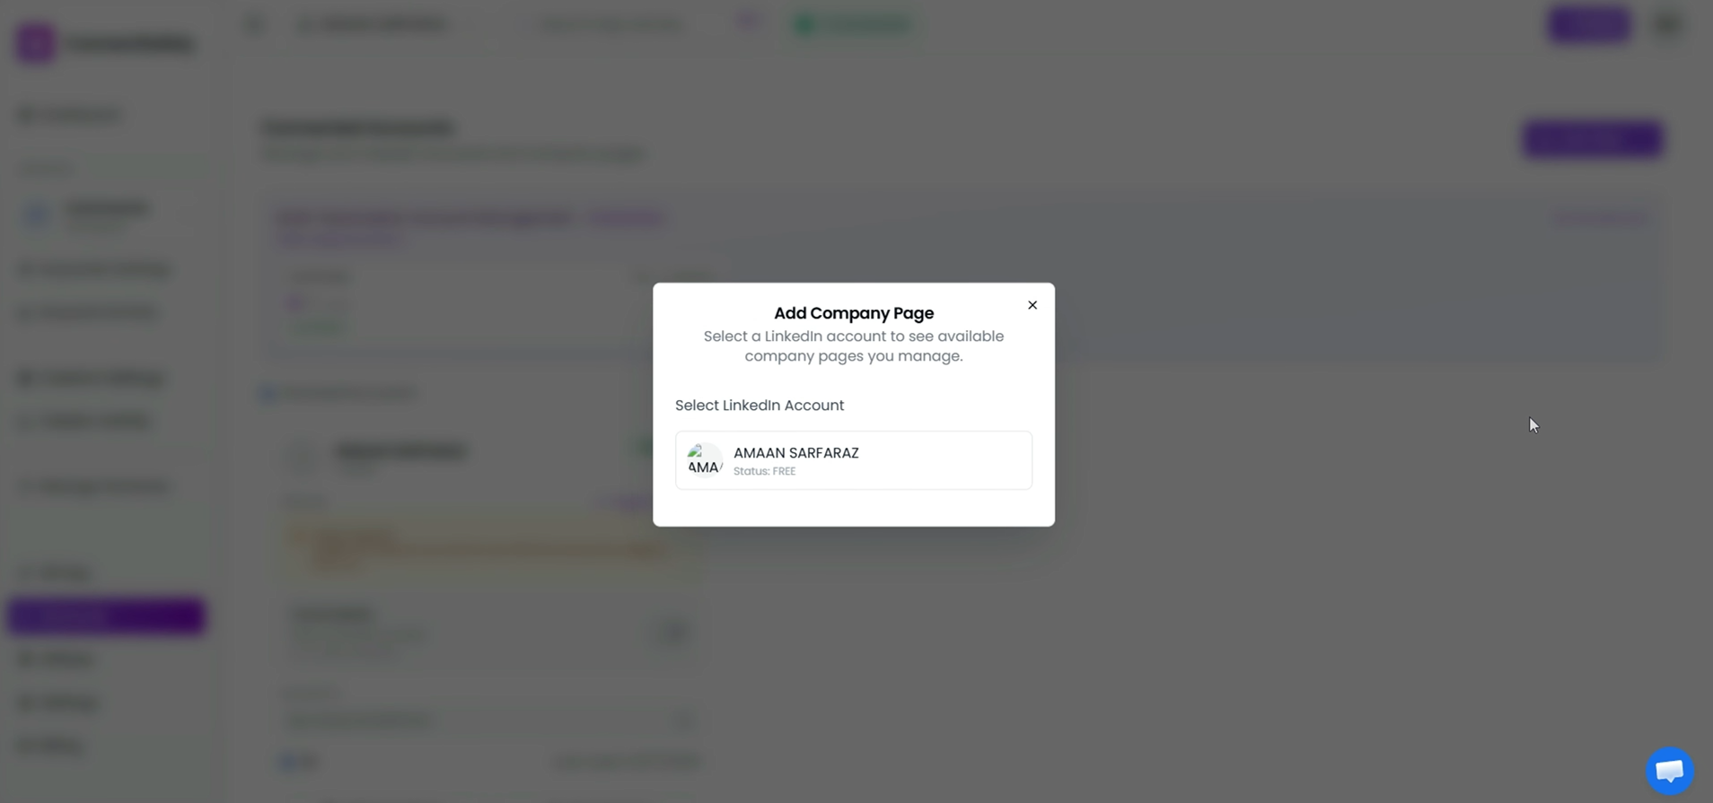
Task: Select the AMAAN SARFARAZ LinkedIn account entry
Action: (x=852, y=459)
